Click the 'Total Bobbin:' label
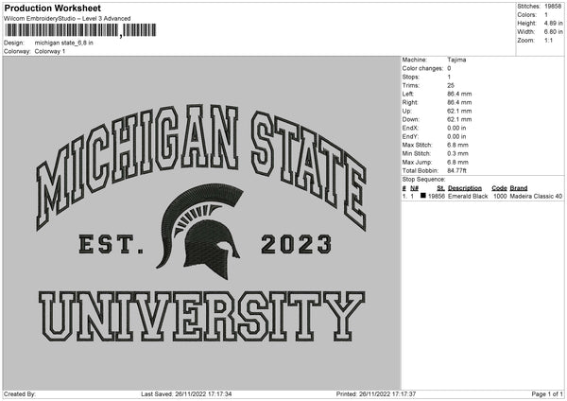This screenshot has height=401, width=567. click(x=421, y=170)
